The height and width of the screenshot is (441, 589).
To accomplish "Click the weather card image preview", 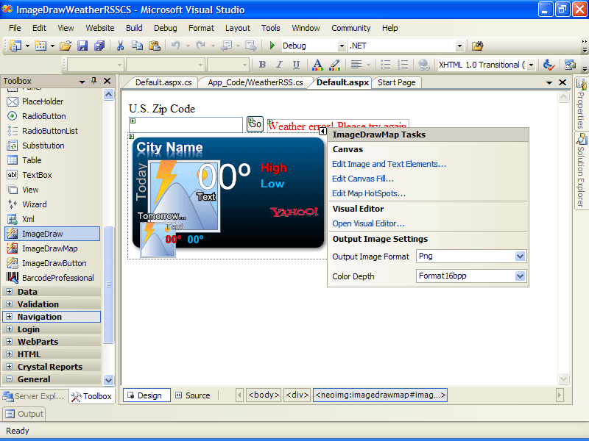I will pyautogui.click(x=228, y=193).
